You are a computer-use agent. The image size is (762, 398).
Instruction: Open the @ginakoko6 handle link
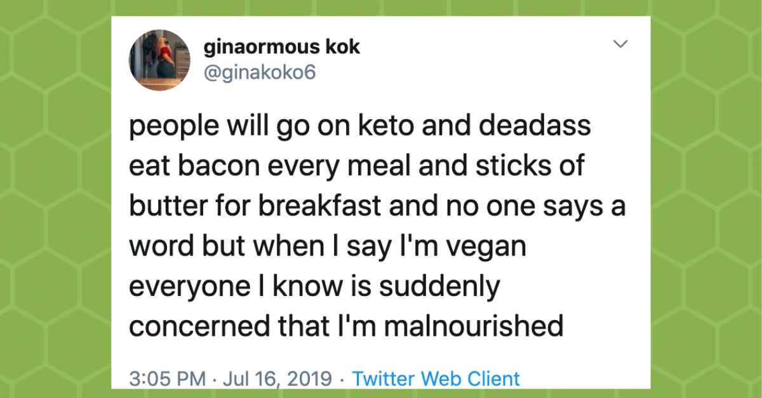[x=258, y=72]
